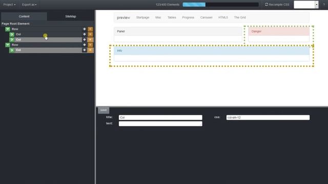
Task: Click the Page Root Element label
Action: [15, 24]
